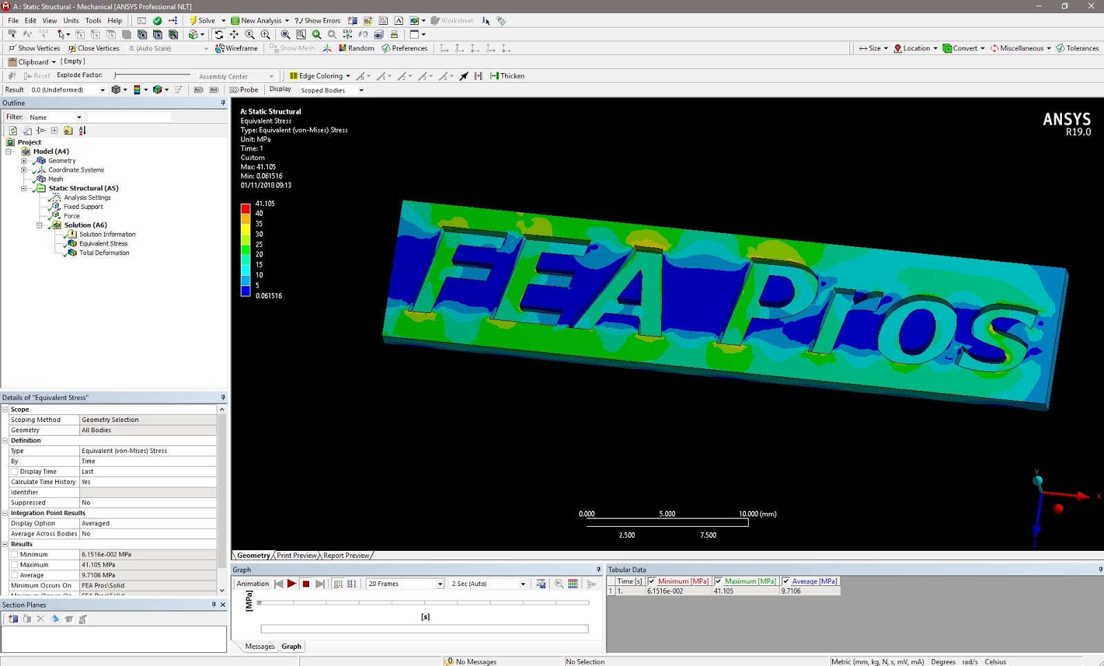Switch to the Report Preview tab
The width and height of the screenshot is (1104, 666).
coord(346,555)
